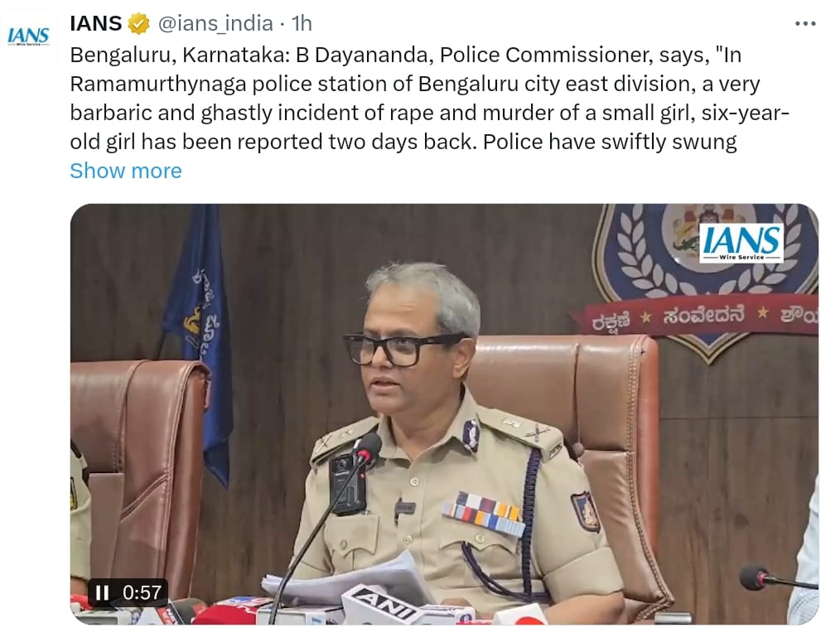Open the IANS profile avatar
Viewport: 821px width, 628px height.
click(28, 37)
